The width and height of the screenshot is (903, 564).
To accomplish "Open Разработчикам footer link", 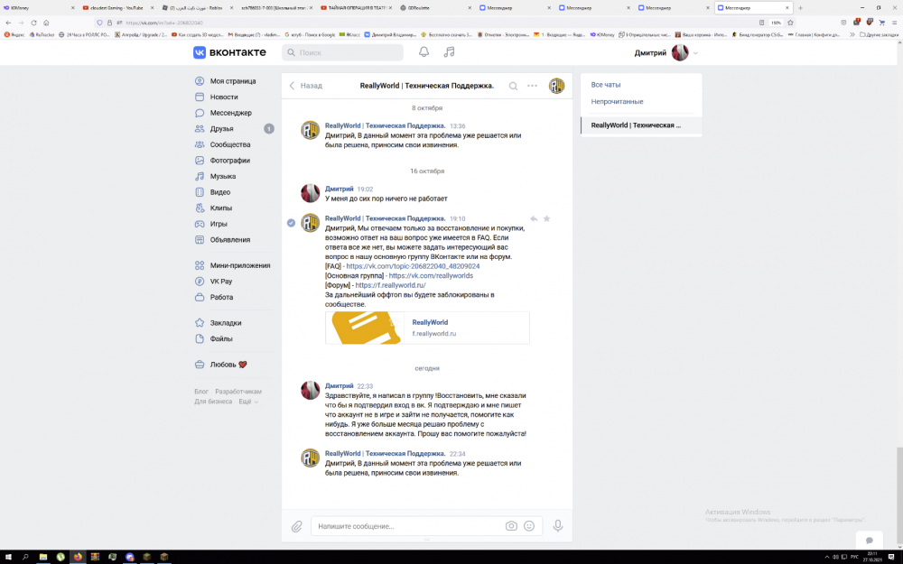I will click(x=238, y=392).
